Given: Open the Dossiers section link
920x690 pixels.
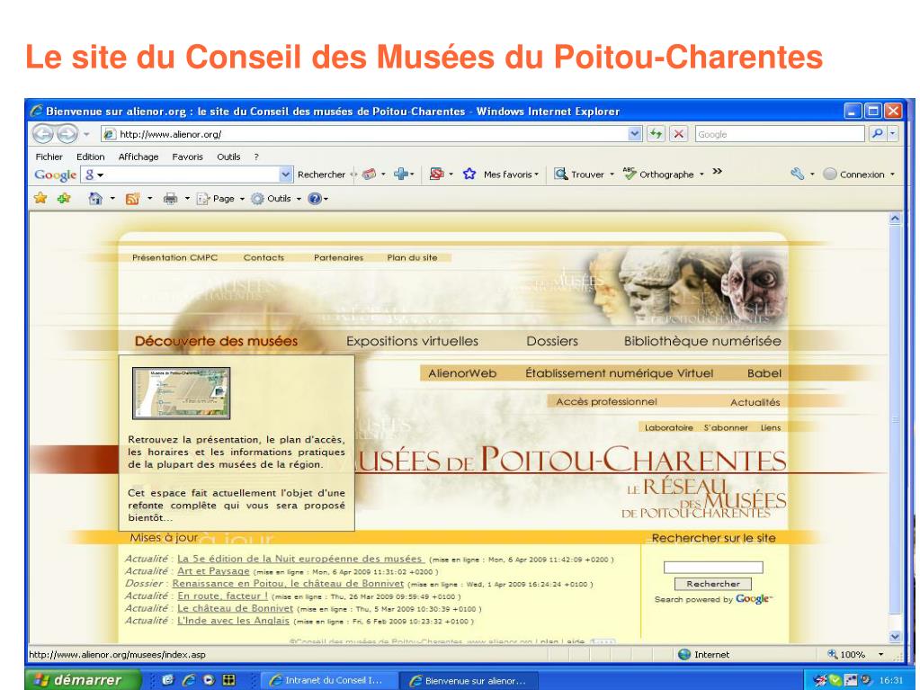Looking at the screenshot, I should [552, 341].
